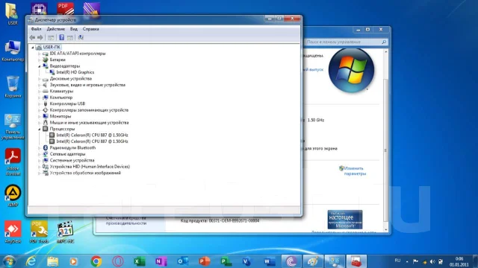Expand the Клавиатуры node
478x268 pixels.
[x=39, y=91]
